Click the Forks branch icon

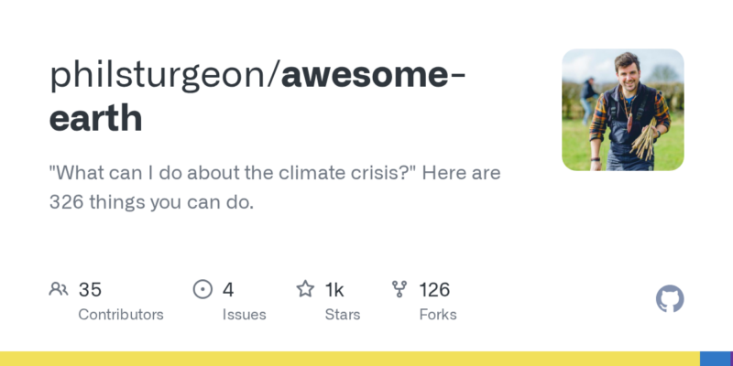click(x=399, y=290)
